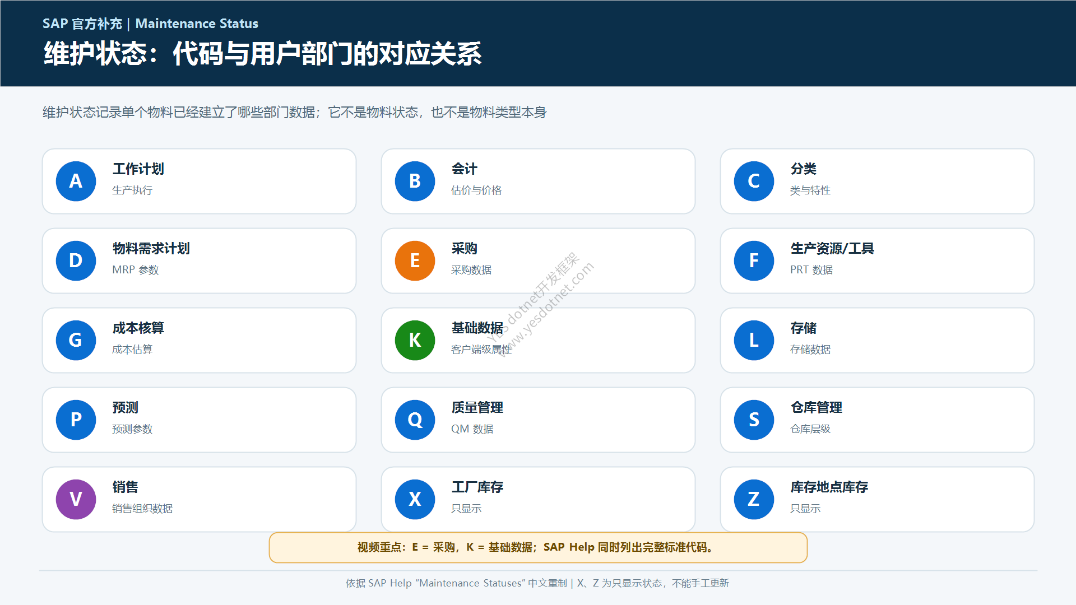This screenshot has width=1076, height=605.
Task: Click the blue A circle icon
Action: pyautogui.click(x=76, y=181)
